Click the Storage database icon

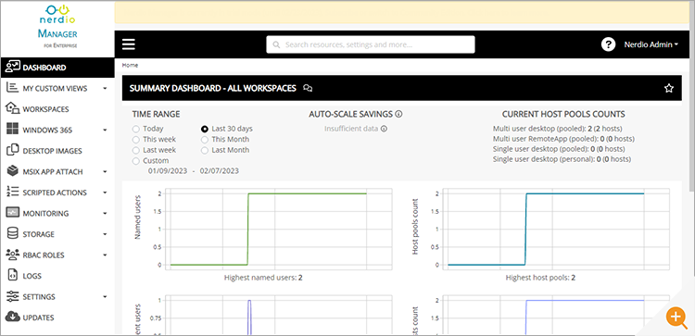click(12, 233)
